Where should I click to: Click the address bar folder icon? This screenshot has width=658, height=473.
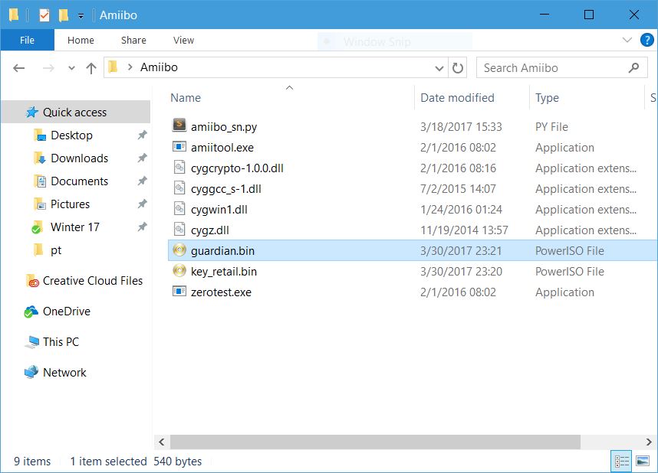click(113, 67)
